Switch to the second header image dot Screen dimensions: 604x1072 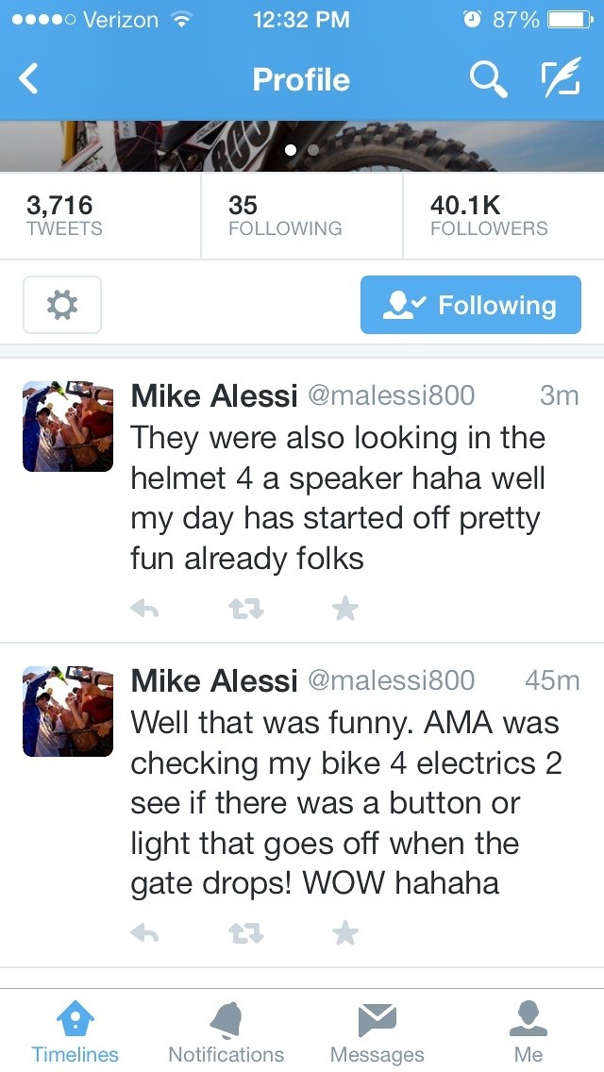[312, 149]
